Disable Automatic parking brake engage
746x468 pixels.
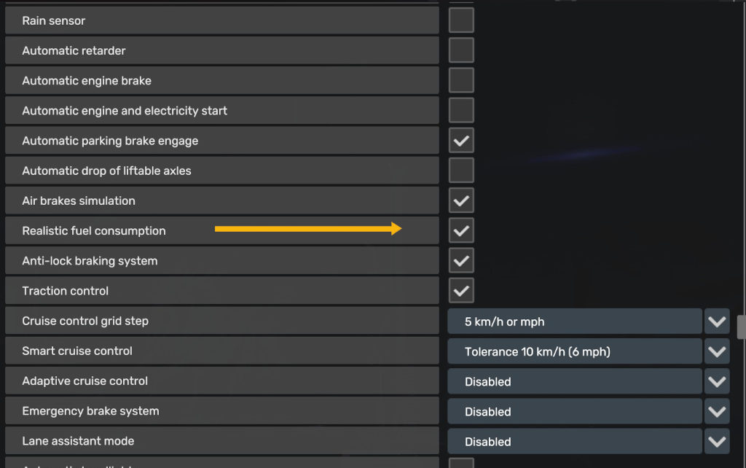click(x=460, y=140)
